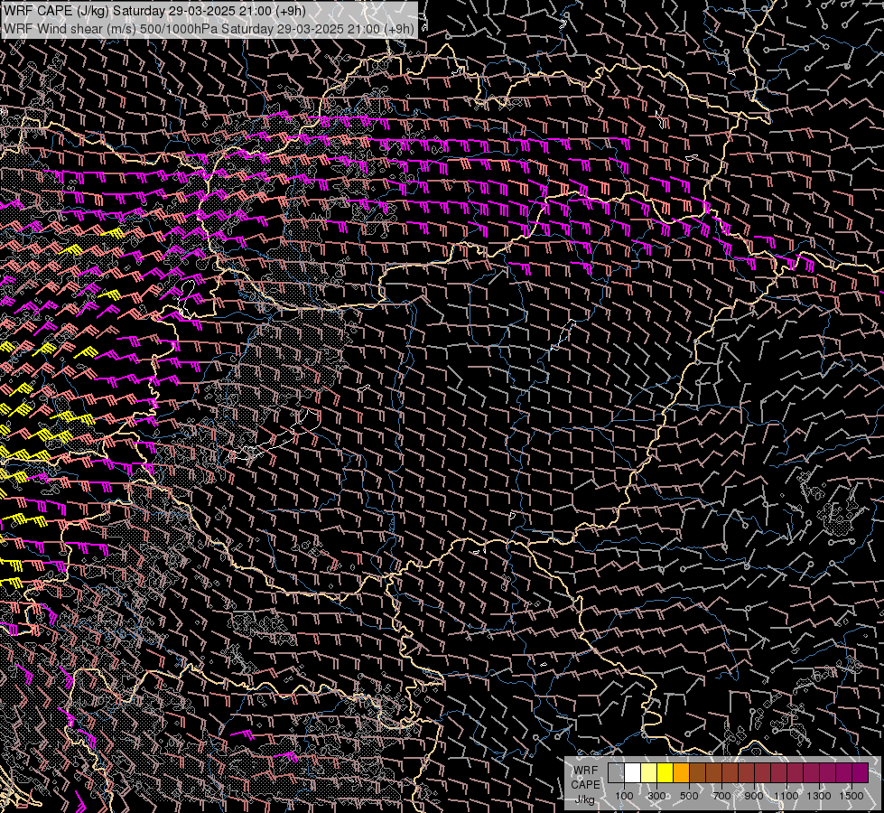Viewport: 884px width, 813px height.
Task: Click the J/kg unit label in legend
Action: (x=585, y=799)
